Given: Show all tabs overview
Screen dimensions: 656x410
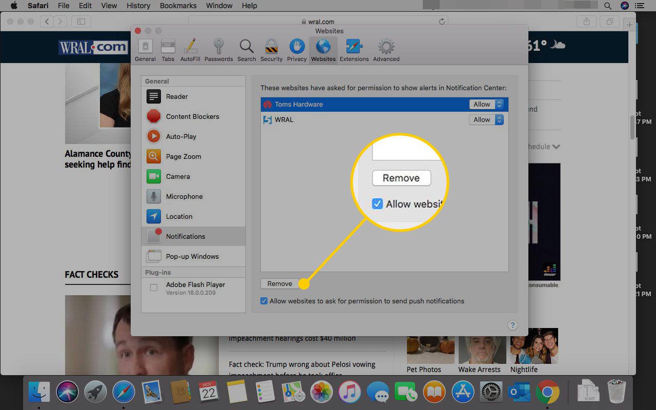Looking at the screenshot, I should tap(610, 22).
